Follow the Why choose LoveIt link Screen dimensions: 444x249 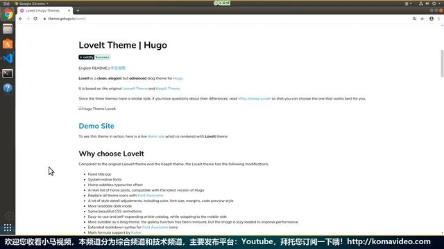tap(255, 98)
